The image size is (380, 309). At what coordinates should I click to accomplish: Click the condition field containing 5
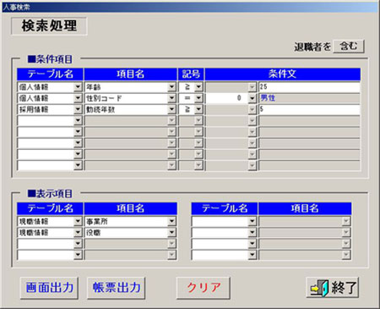[309, 109]
